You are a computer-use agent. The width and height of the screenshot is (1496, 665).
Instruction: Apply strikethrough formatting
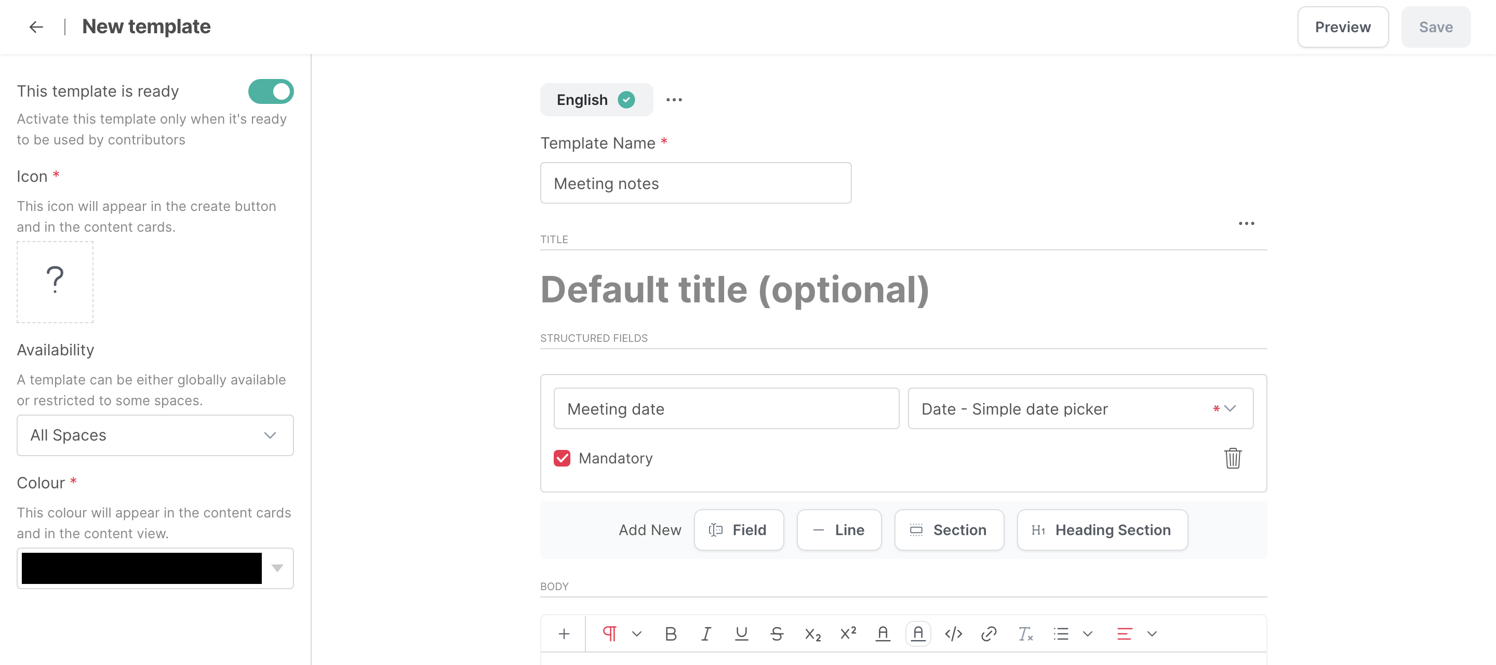[777, 634]
